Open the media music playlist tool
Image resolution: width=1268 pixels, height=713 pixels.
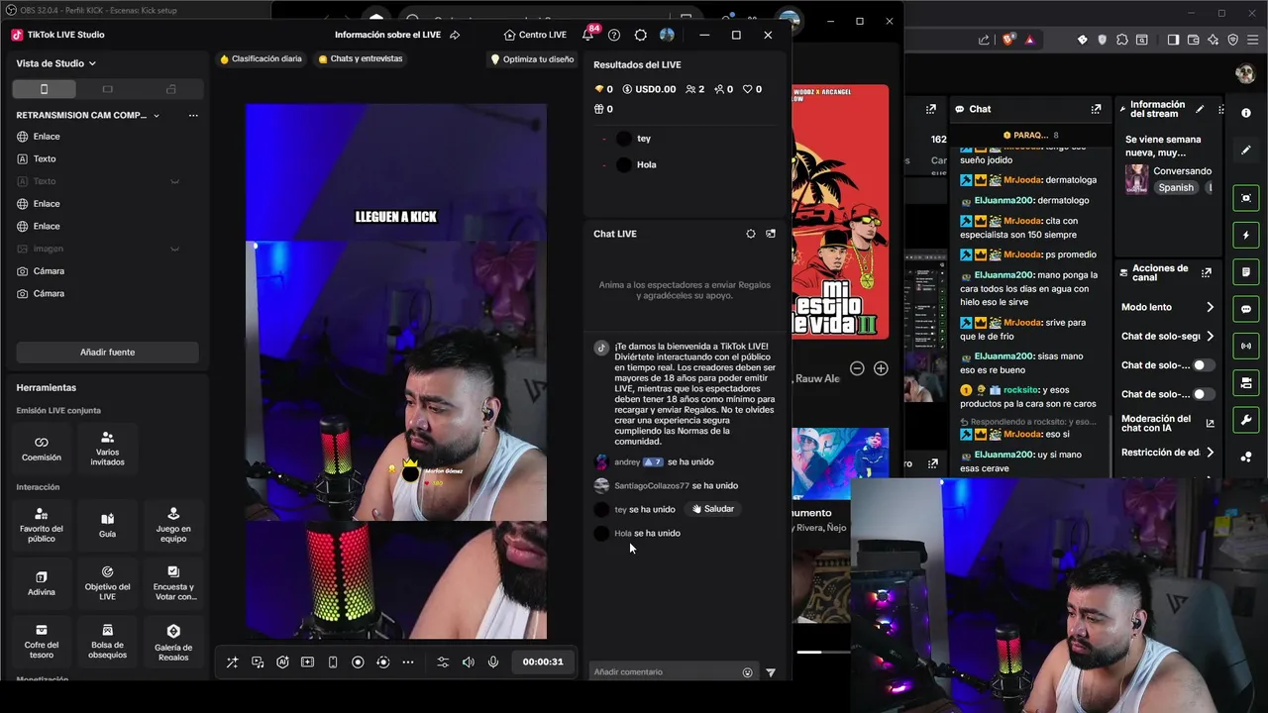(x=258, y=662)
